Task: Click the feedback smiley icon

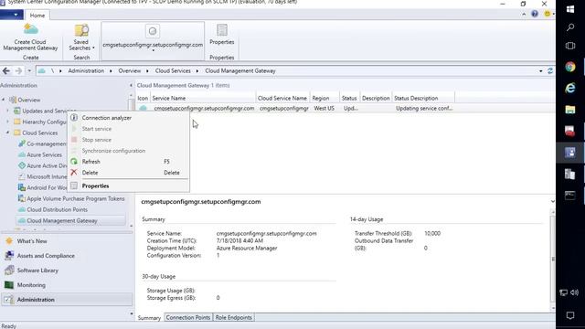Action: tap(548, 14)
